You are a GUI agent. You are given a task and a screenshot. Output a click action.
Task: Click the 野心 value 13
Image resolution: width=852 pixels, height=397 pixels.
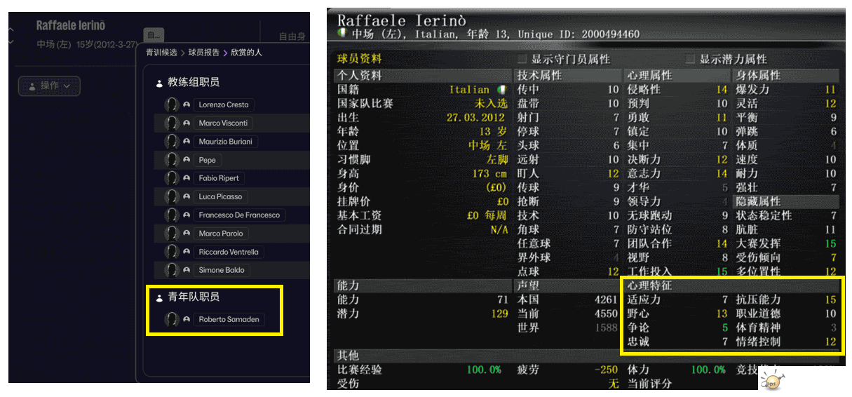pyautogui.click(x=722, y=314)
